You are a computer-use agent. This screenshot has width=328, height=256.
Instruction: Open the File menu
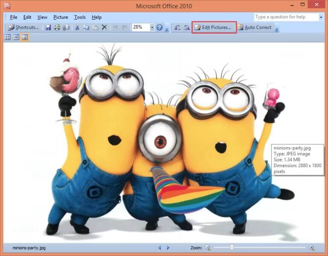click(14, 17)
